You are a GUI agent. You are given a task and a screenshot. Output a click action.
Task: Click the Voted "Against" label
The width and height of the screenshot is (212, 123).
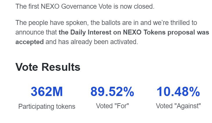[x=178, y=106]
